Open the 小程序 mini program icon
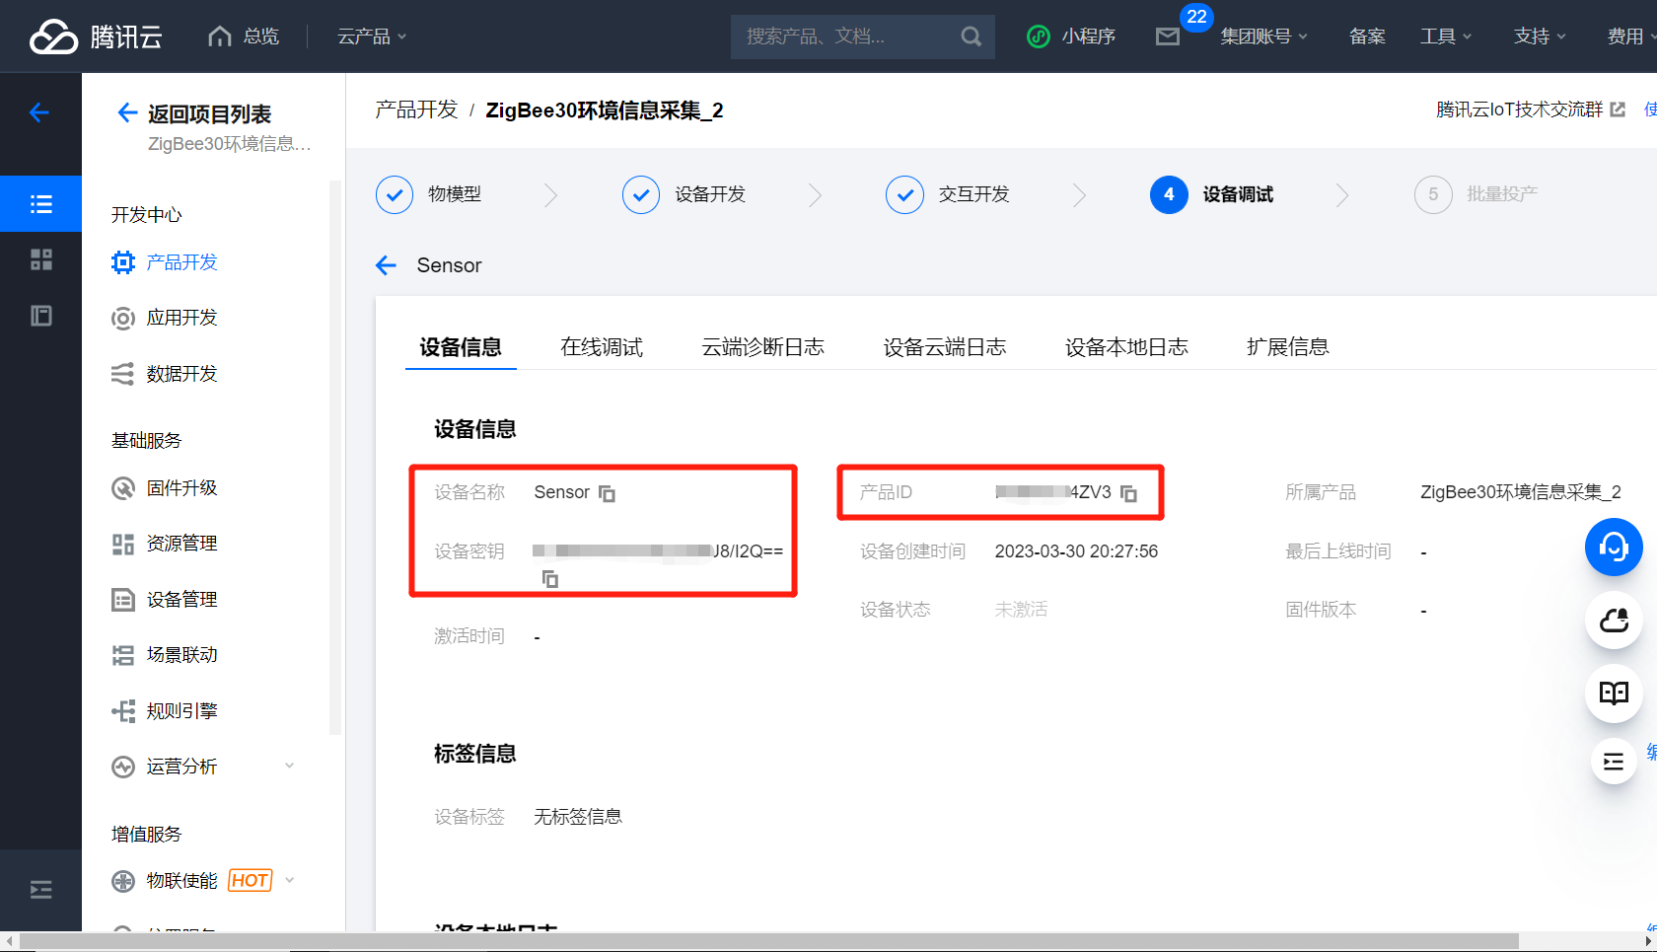The height and width of the screenshot is (952, 1657). 1039,37
